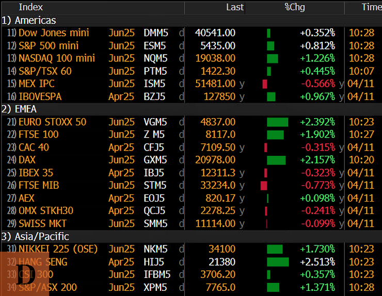Click the red bar for FTSE MIB
Viewport: 382px width, 296px height.
tap(264, 186)
